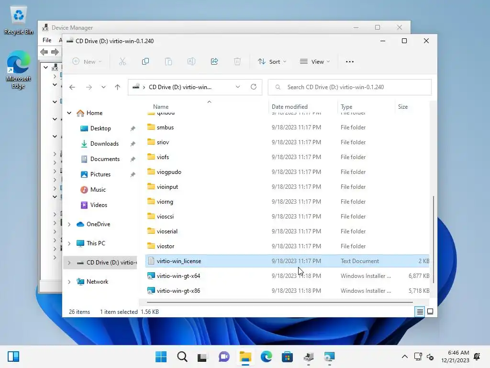The width and height of the screenshot is (490, 368).
Task: Select the virtio-win_license text document
Action: (x=287, y=261)
